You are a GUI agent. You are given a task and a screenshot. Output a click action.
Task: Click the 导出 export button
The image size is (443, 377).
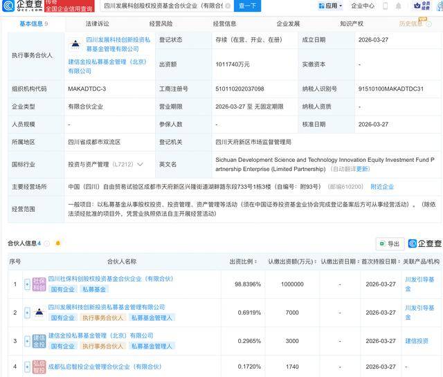[390, 243]
